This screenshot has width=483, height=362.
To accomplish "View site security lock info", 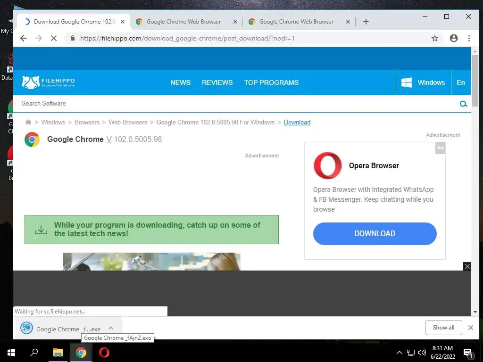I will [x=73, y=38].
